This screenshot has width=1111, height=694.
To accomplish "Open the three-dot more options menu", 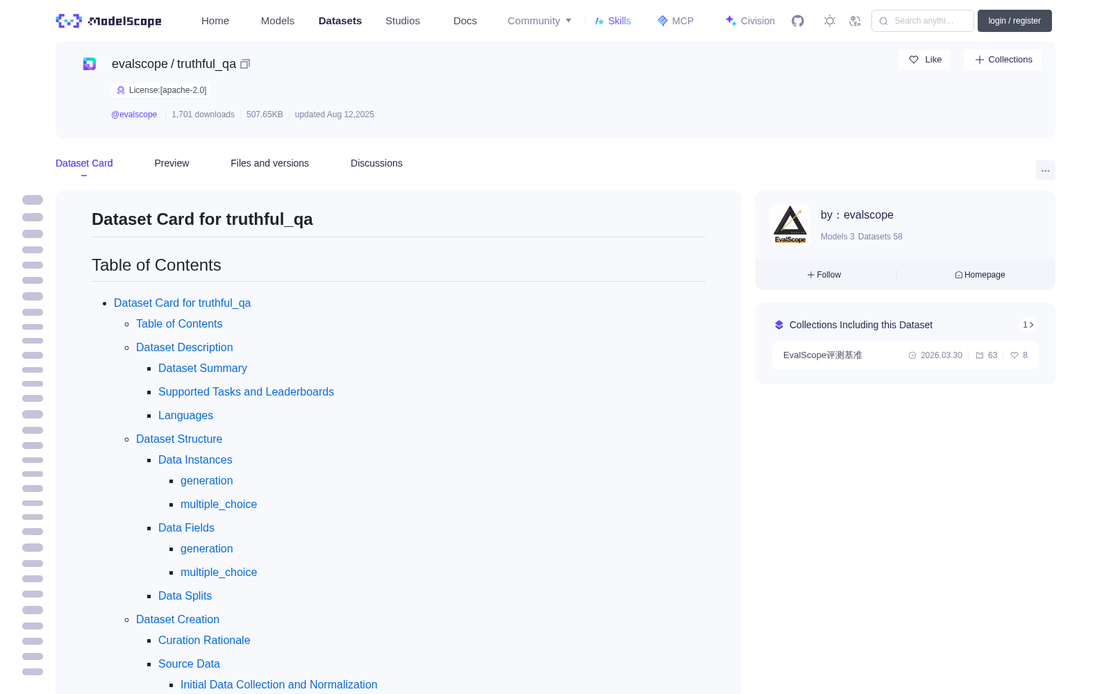I will [1046, 170].
